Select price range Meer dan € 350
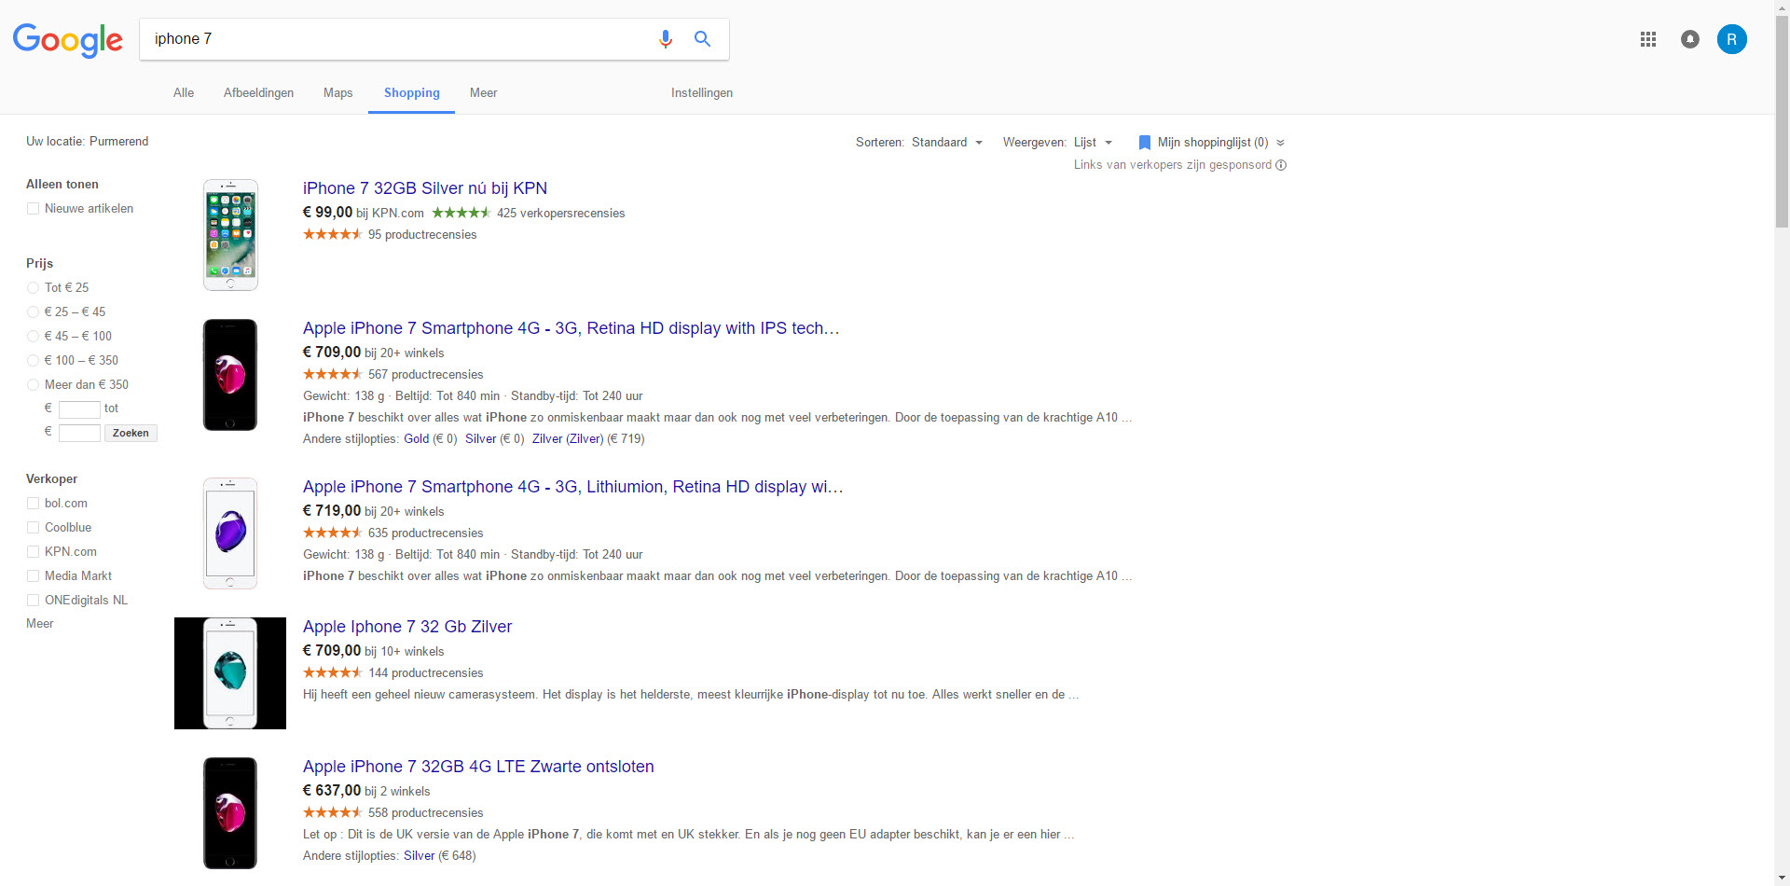Image resolution: width=1790 pixels, height=886 pixels. click(x=33, y=384)
